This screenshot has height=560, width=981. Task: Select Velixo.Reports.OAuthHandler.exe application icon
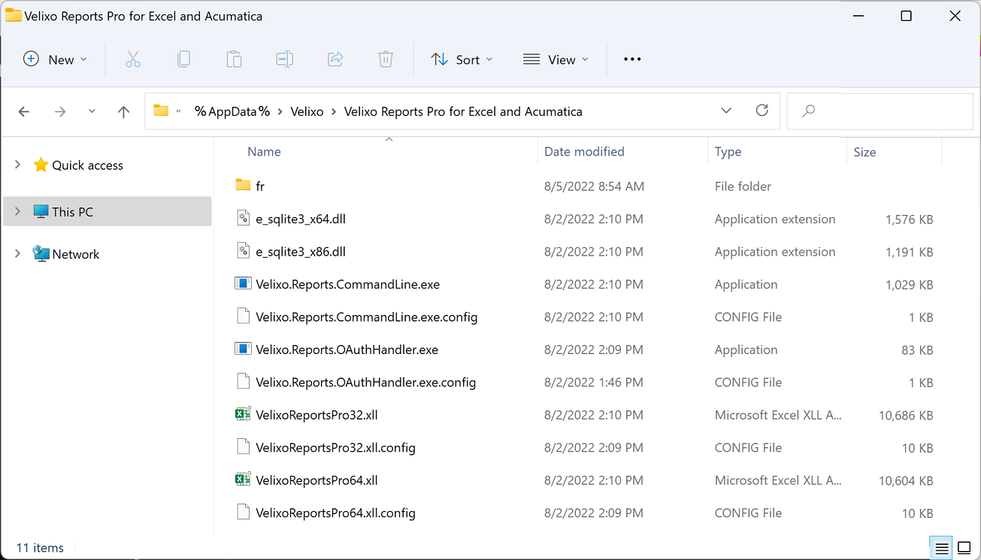[243, 349]
